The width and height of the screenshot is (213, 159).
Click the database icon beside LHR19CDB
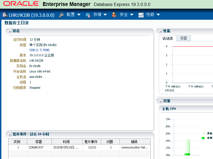pos(5,15)
